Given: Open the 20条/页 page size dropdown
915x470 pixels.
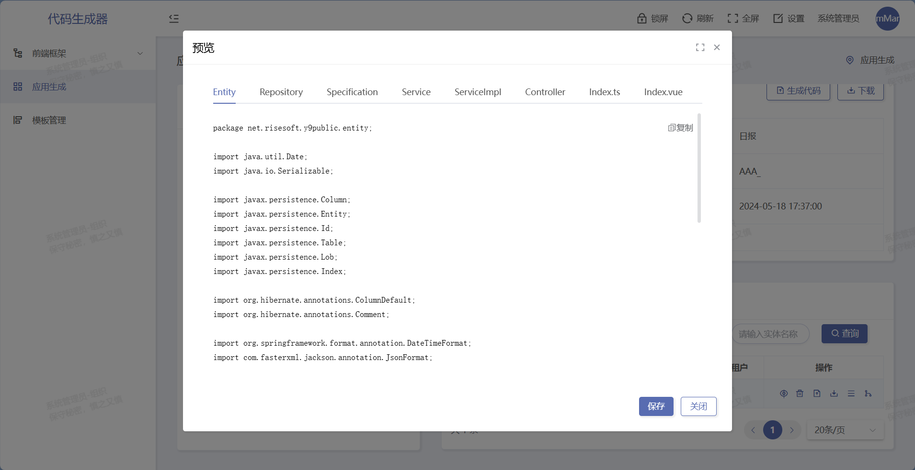Looking at the screenshot, I should [x=846, y=430].
